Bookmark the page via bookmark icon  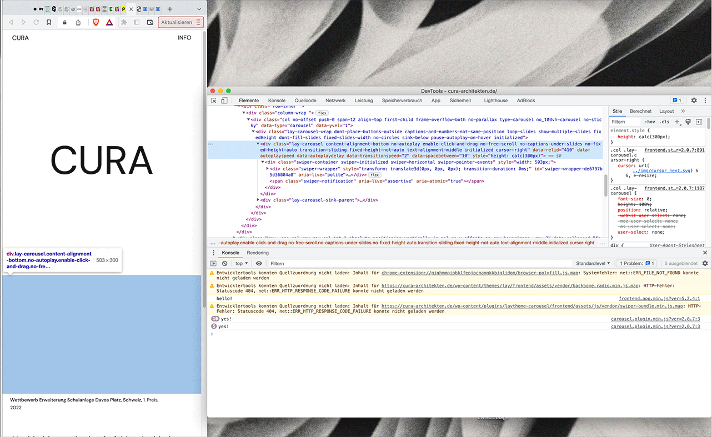point(49,22)
